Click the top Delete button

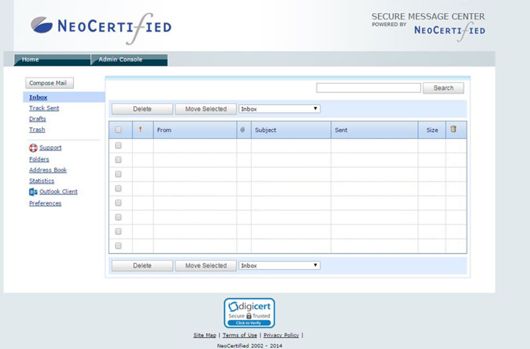[142, 109]
